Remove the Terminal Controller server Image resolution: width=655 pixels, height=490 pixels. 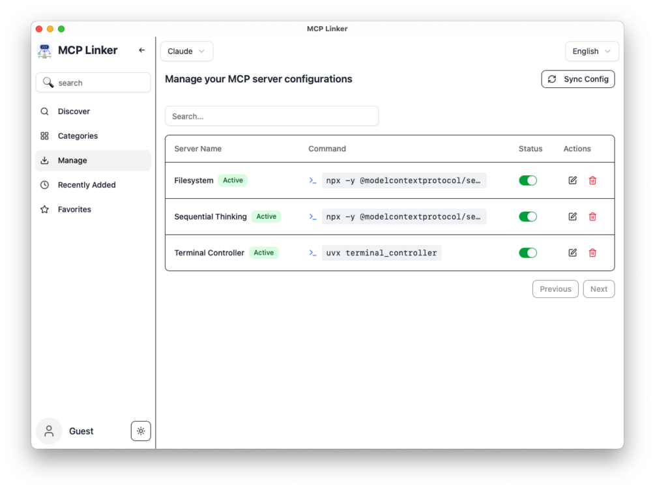coord(592,253)
